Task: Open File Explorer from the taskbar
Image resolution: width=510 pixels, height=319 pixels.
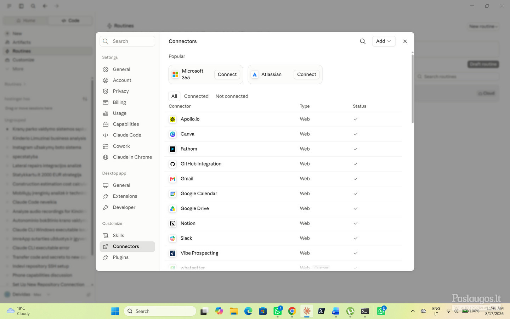Action: [x=233, y=311]
